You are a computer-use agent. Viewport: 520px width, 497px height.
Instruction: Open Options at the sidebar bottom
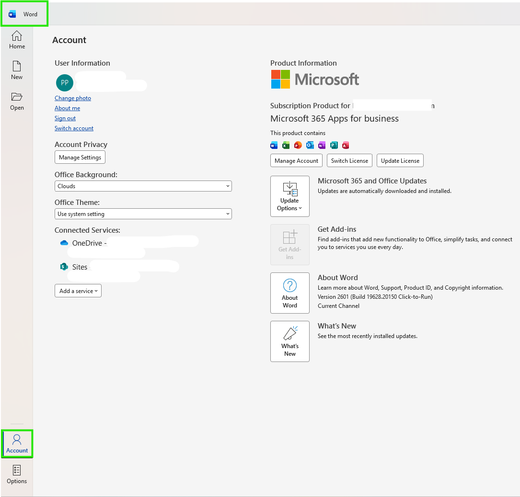click(x=17, y=474)
